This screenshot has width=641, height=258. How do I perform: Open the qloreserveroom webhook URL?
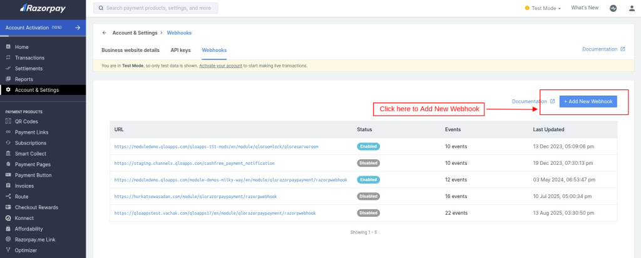pos(216,146)
